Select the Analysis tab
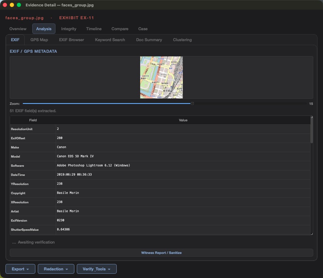 (x=44, y=29)
